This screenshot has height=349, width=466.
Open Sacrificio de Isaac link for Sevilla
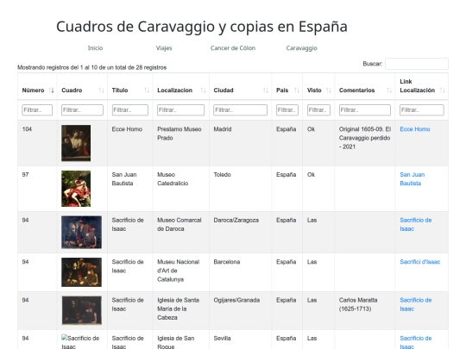pyautogui.click(x=415, y=342)
